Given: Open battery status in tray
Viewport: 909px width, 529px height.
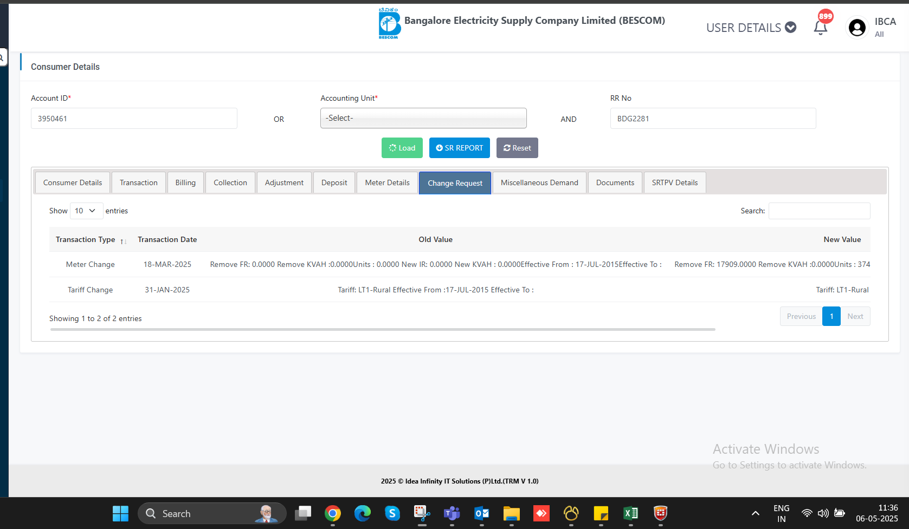Looking at the screenshot, I should pos(840,513).
